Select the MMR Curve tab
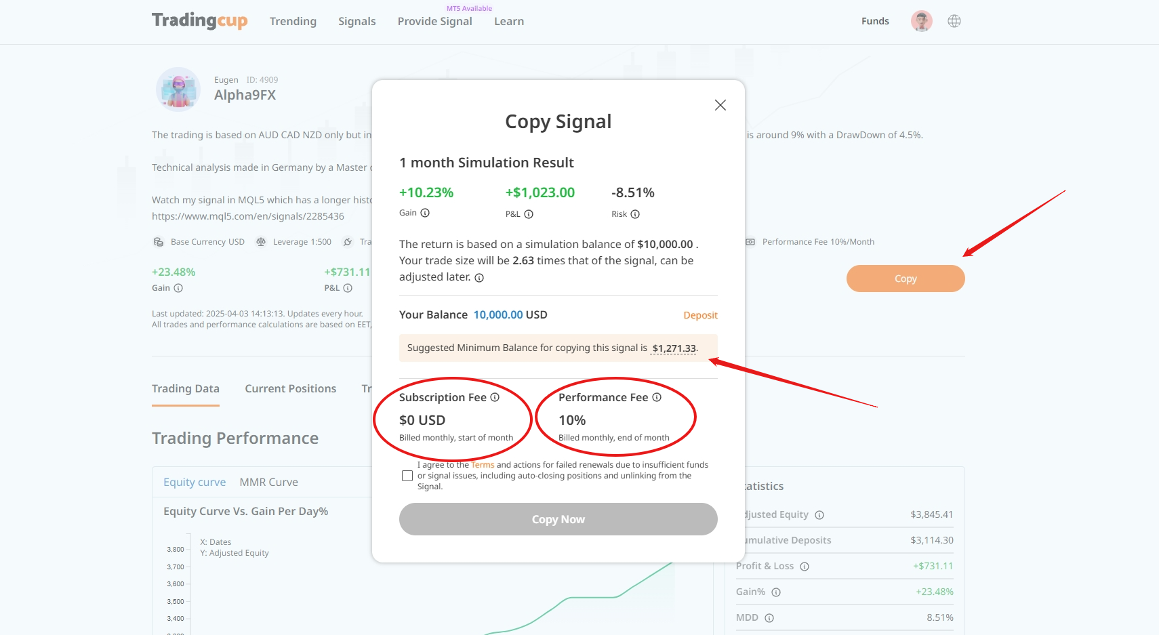Image resolution: width=1159 pixels, height=635 pixels. (x=268, y=482)
